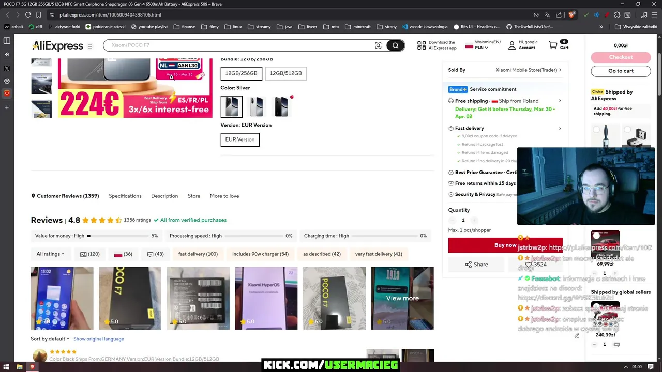The width and height of the screenshot is (662, 372).
Task: Reload the AliExpress page
Action: coord(28,15)
